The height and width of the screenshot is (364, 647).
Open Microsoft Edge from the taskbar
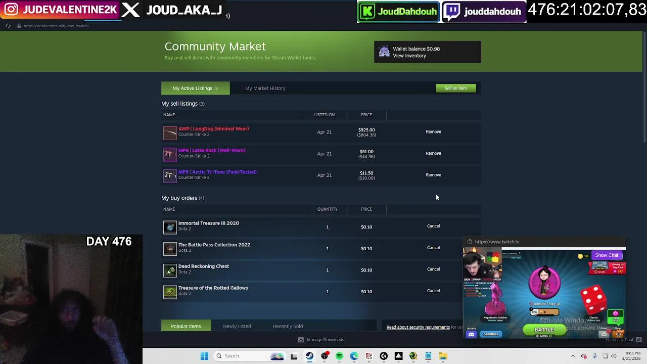[x=354, y=356]
